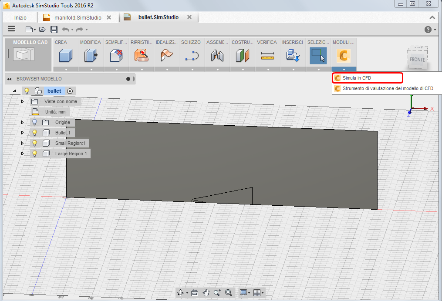Click the ASSEME... joint icon
The width and height of the screenshot is (442, 301).
click(217, 55)
